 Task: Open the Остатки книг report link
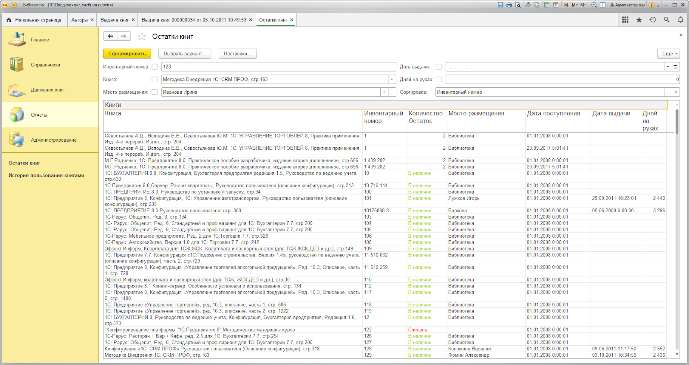point(24,163)
